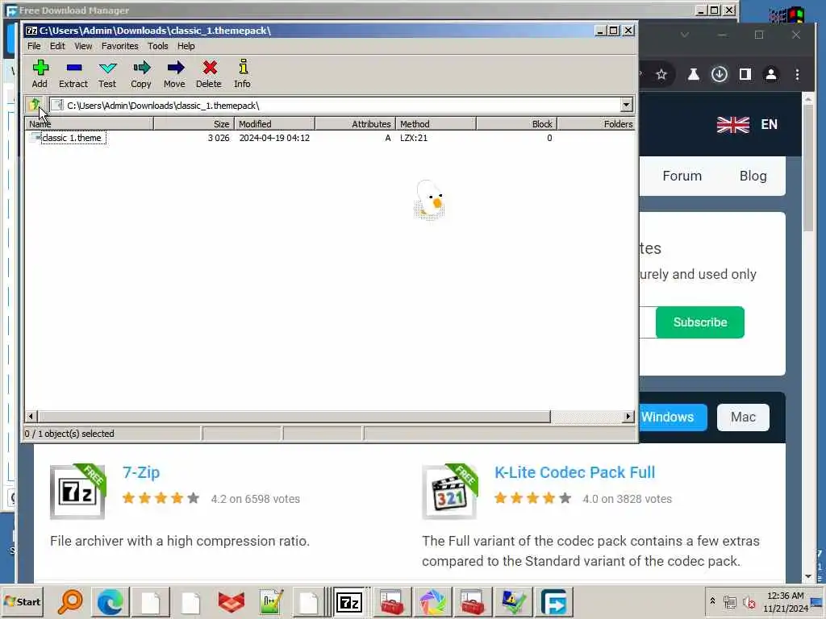
Task: Click the Add toolbar icon in 7-Zip
Action: point(40,73)
